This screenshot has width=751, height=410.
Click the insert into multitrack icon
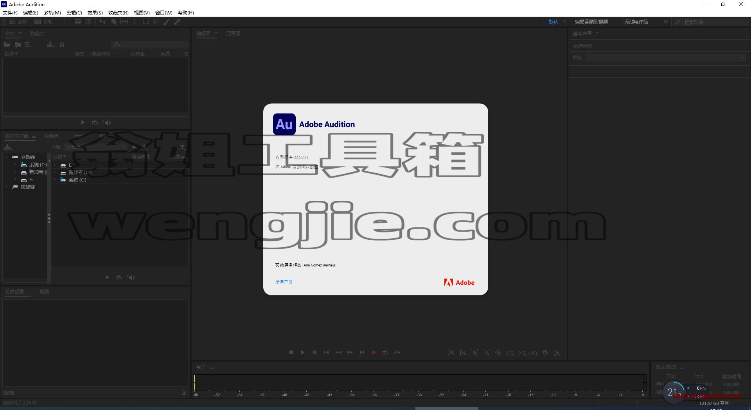[50, 45]
